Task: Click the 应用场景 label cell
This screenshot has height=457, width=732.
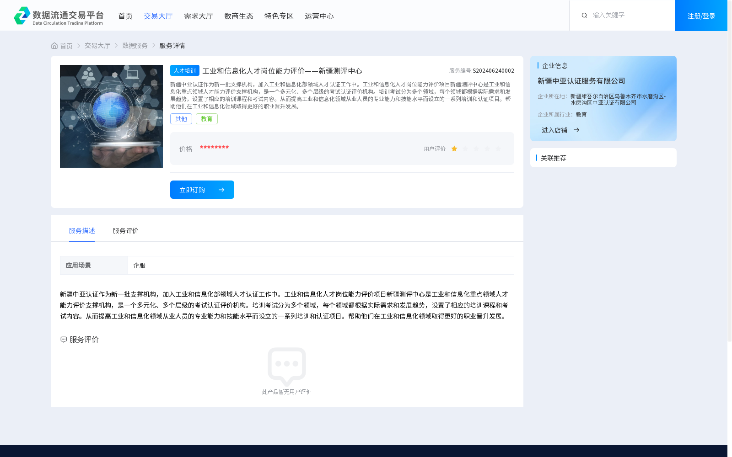Action: pos(94,266)
